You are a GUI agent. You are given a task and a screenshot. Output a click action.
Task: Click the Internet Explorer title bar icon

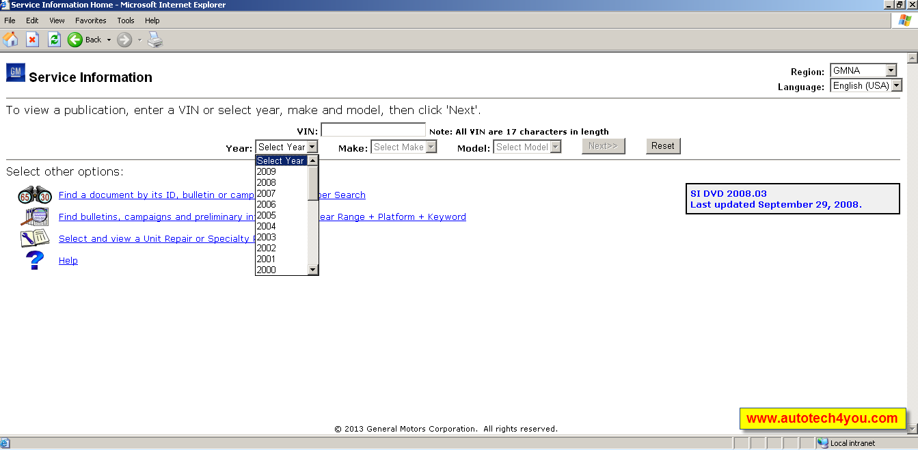coord(5,5)
